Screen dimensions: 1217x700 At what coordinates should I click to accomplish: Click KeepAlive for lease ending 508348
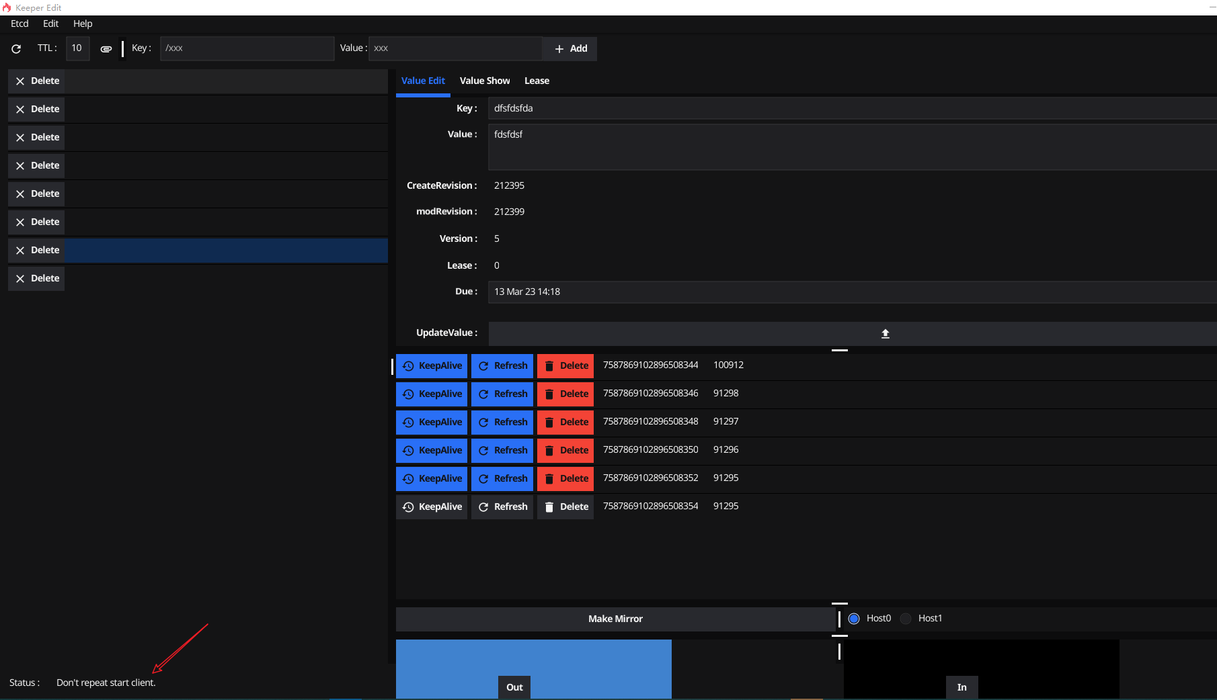pyautogui.click(x=432, y=423)
